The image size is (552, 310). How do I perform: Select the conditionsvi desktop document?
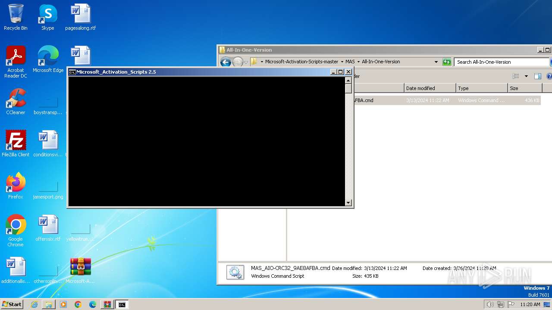[48, 144]
